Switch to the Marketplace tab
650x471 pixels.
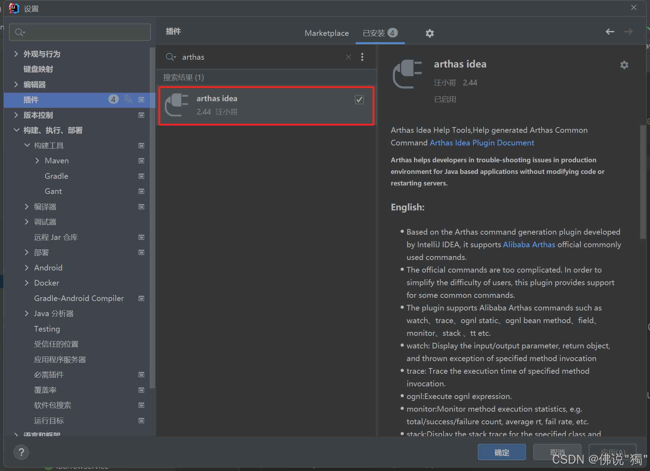coord(327,33)
